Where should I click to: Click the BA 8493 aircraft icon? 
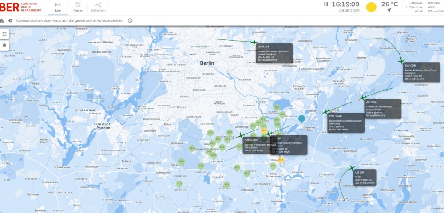(254, 43)
